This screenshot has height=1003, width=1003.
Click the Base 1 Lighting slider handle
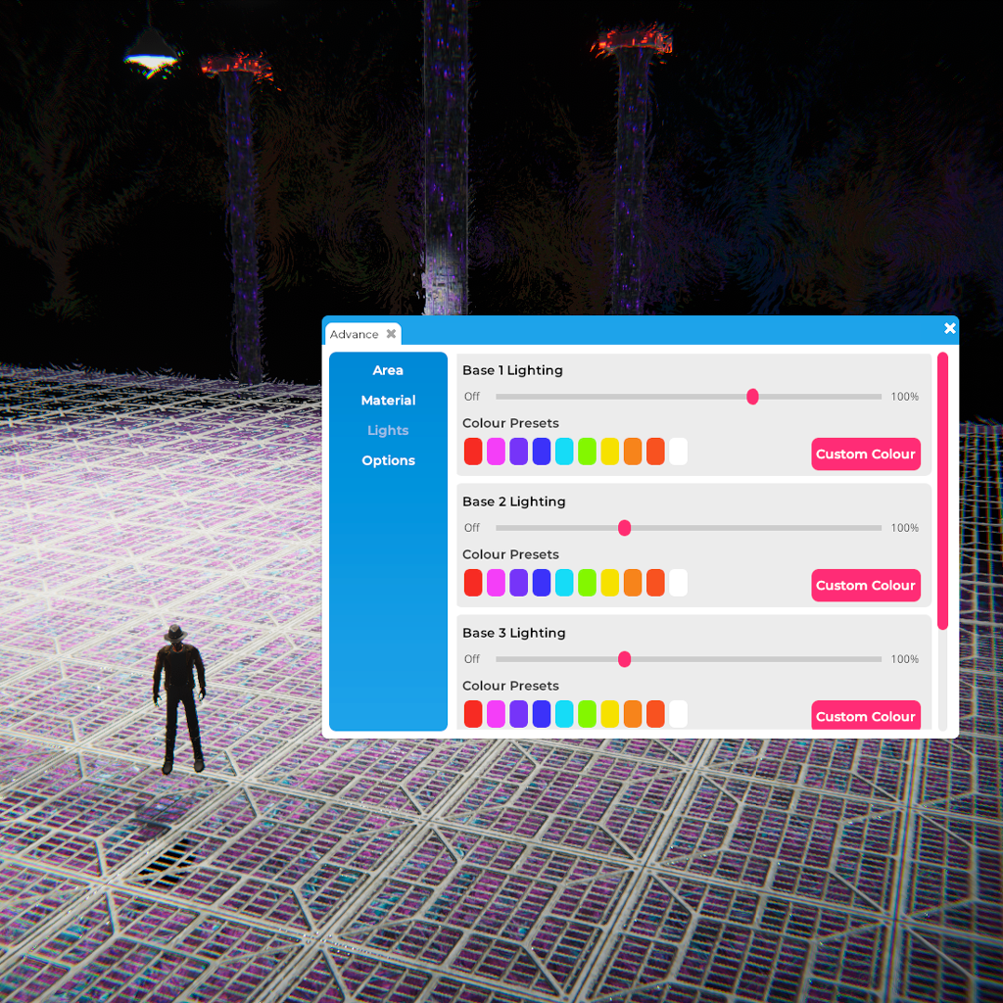click(752, 397)
